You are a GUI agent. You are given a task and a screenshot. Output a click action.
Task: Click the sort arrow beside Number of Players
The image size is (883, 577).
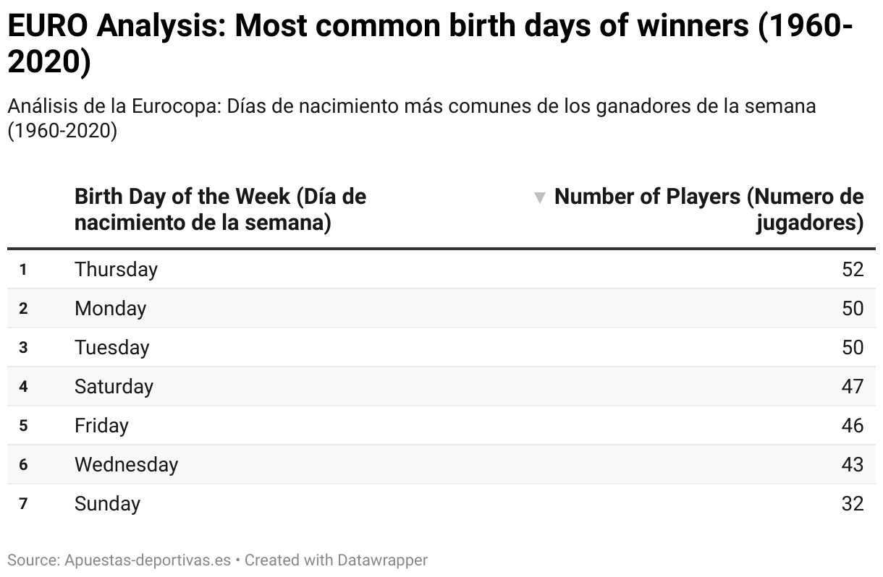click(539, 197)
